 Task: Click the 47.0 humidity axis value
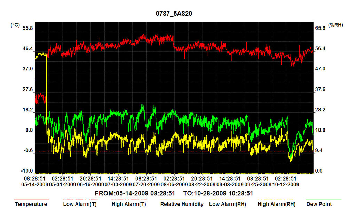tap(320, 69)
